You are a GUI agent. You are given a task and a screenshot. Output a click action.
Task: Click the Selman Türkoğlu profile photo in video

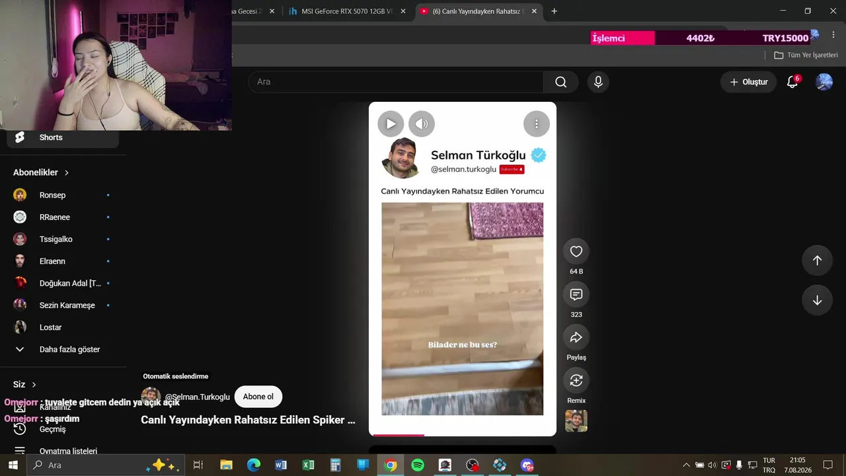click(x=401, y=158)
